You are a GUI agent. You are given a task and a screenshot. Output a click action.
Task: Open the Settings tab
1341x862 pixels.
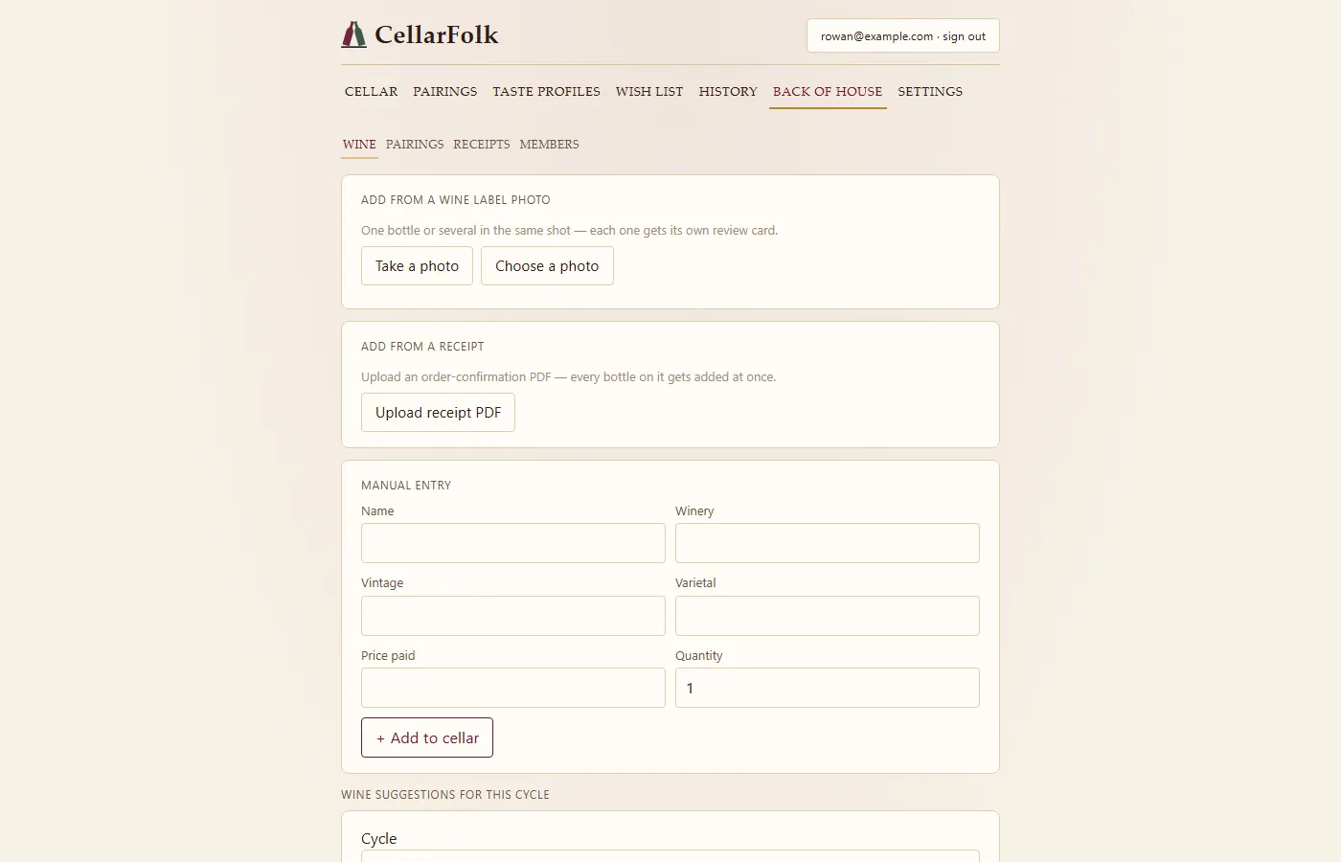click(930, 92)
